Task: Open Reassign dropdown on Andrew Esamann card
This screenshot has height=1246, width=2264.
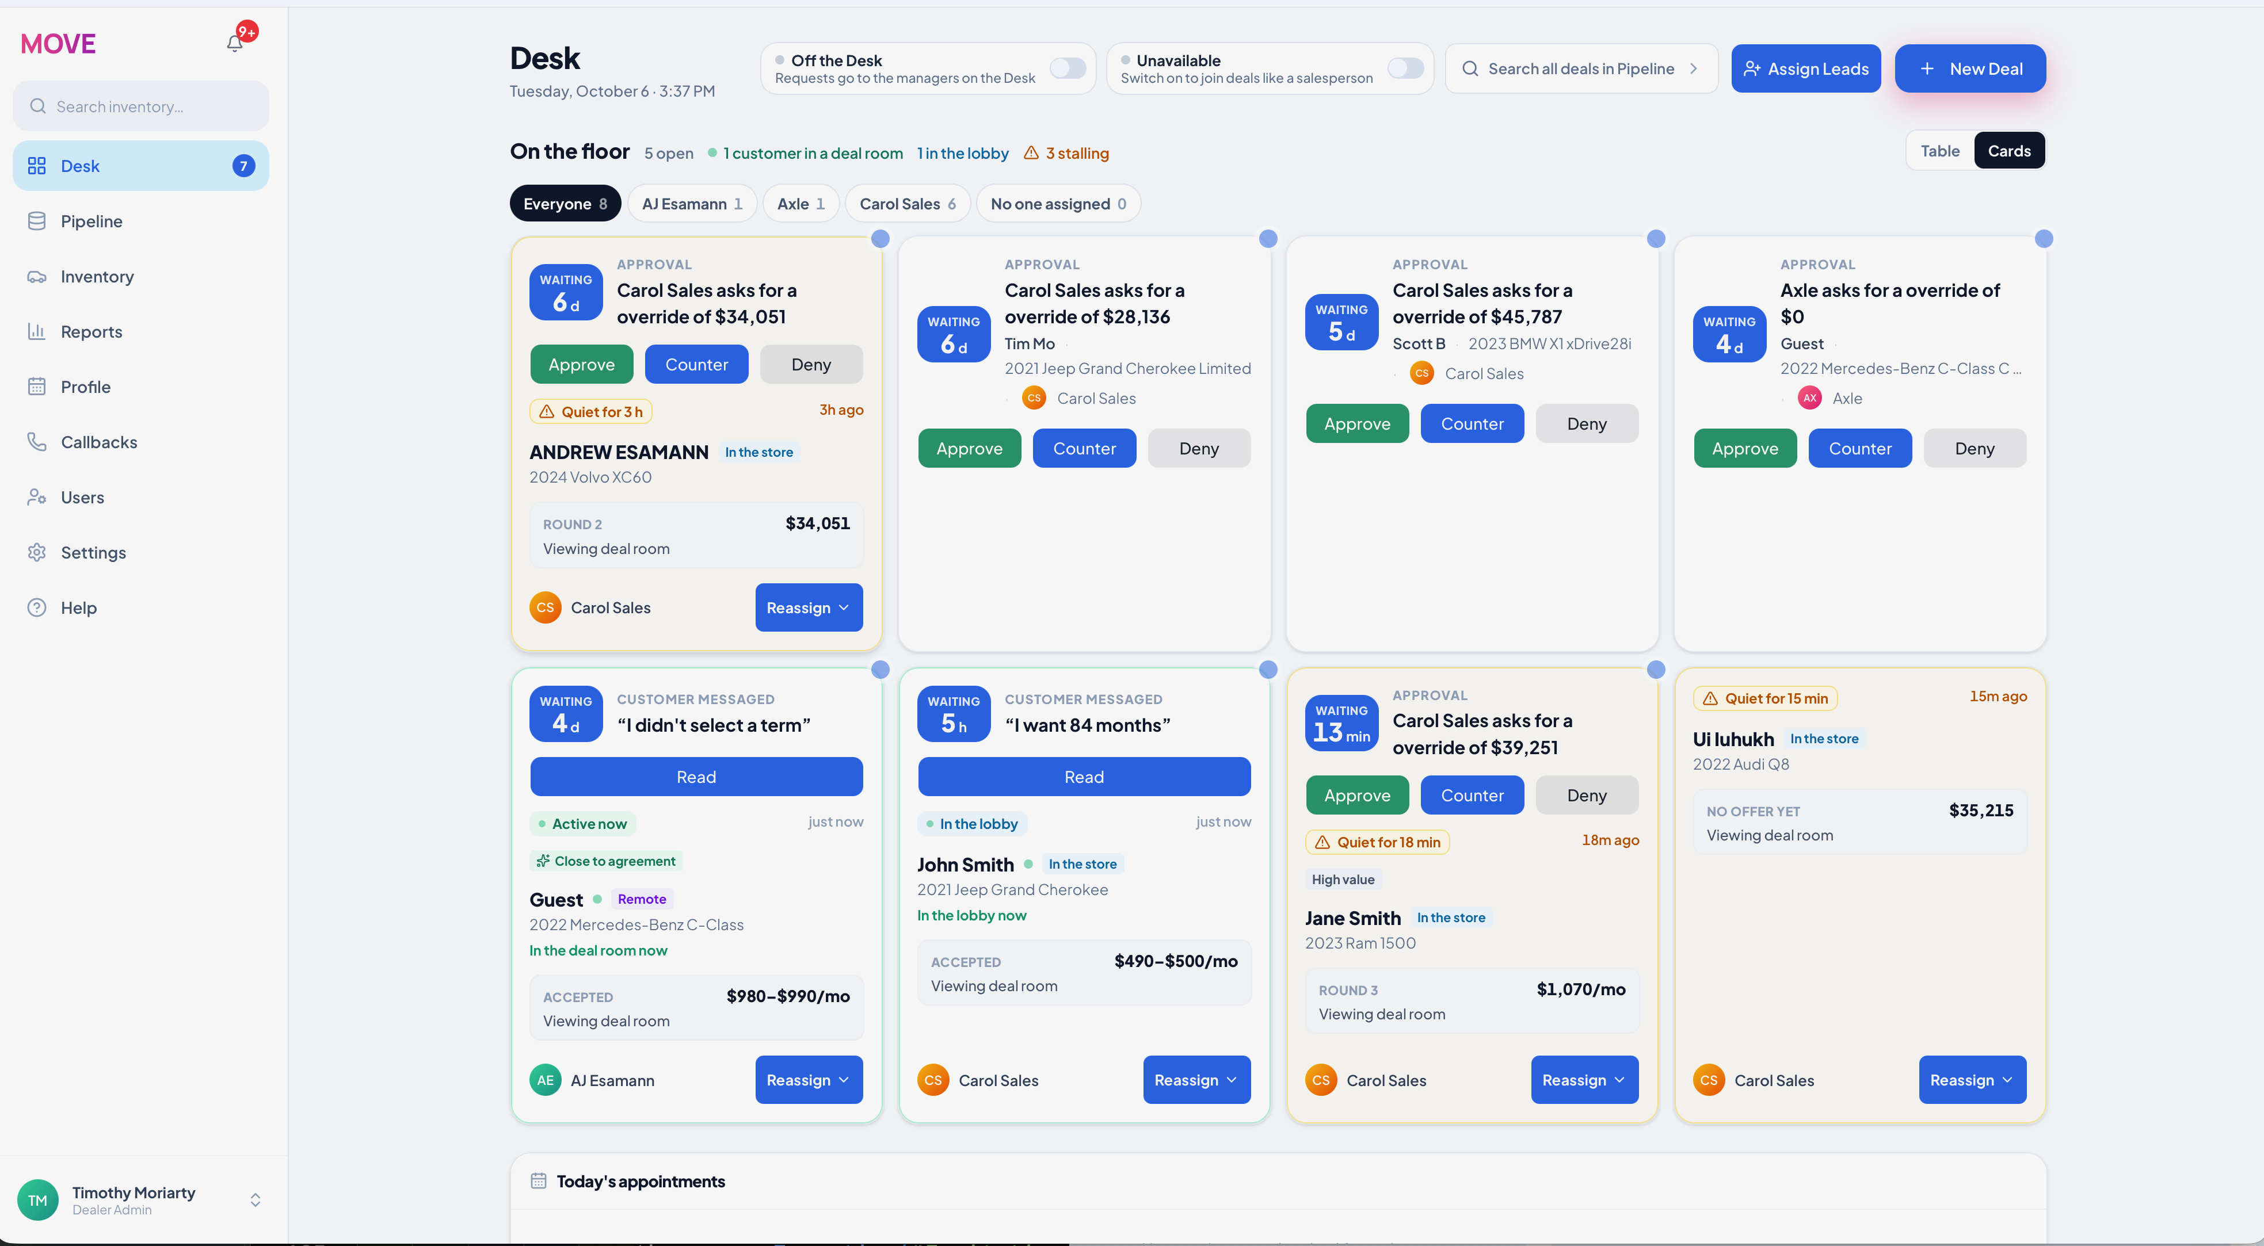Action: pos(809,608)
